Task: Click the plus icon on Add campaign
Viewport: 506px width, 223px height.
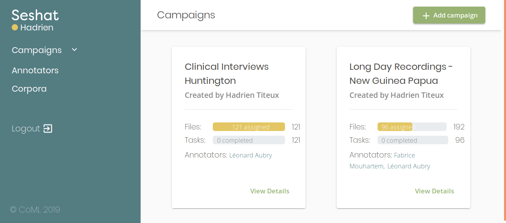Action: [426, 16]
